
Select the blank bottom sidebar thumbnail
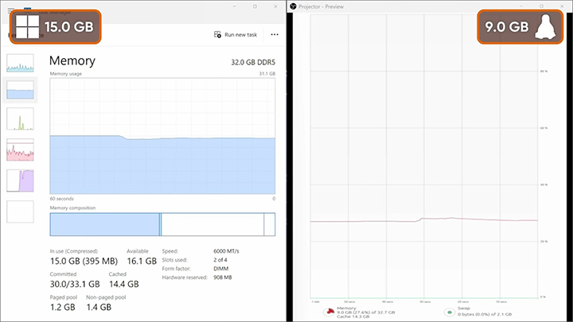click(20, 211)
